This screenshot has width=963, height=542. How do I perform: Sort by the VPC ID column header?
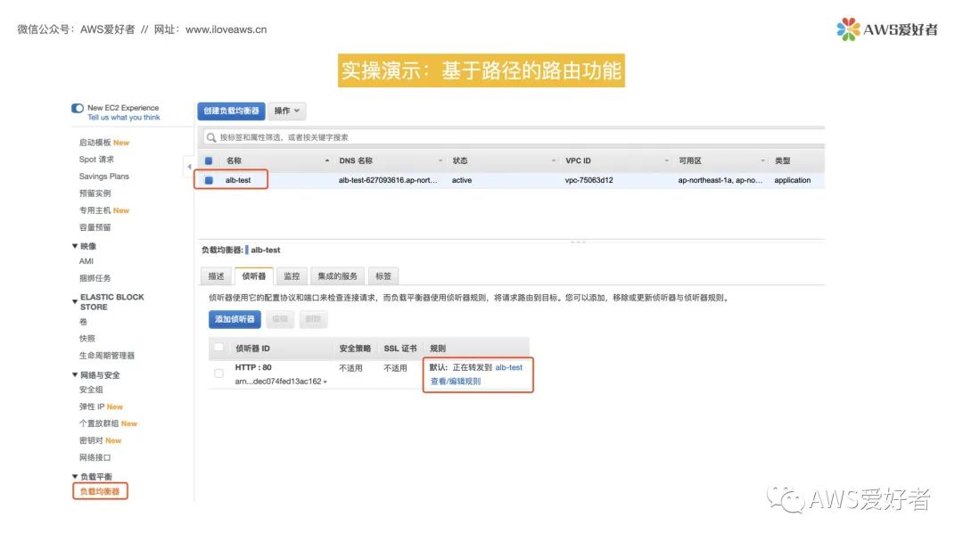(578, 160)
